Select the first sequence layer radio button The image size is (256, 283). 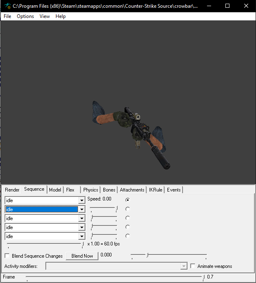pos(127,200)
